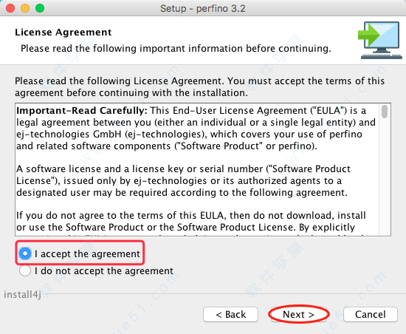Click the "License Agreement" heading
Image resolution: width=406 pixels, height=334 pixels.
tap(63, 32)
